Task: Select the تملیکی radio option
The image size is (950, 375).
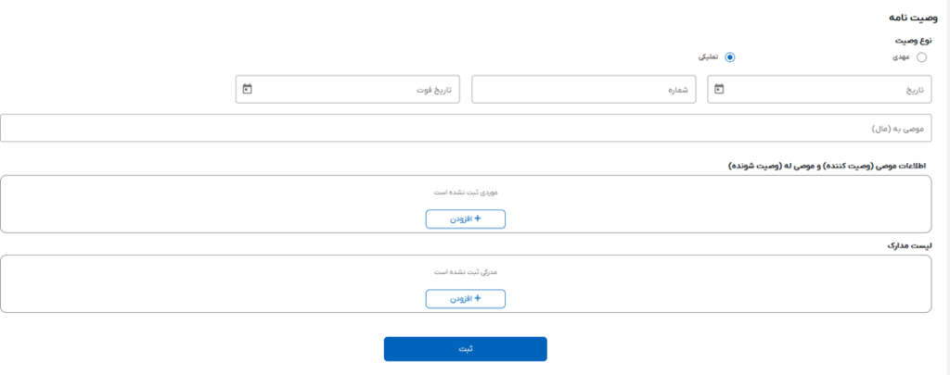Action: click(729, 57)
